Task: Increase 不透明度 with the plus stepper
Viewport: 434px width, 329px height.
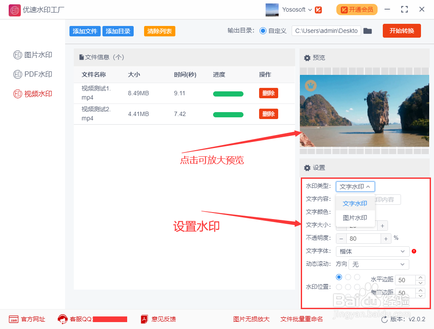Action: [x=385, y=238]
